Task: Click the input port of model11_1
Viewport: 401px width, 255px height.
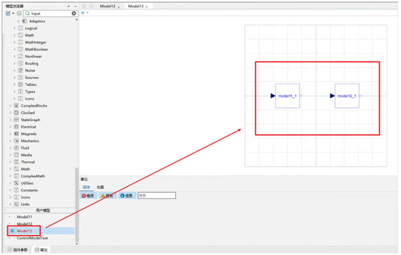Action: [273, 96]
